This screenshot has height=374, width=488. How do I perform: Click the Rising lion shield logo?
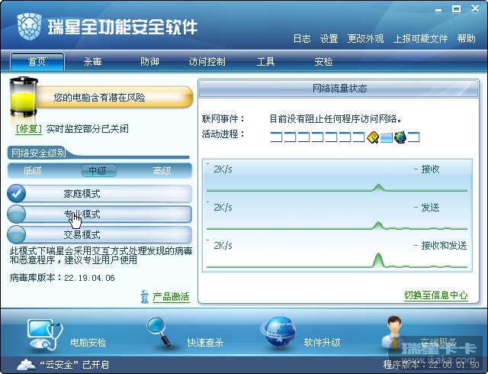pos(29,26)
